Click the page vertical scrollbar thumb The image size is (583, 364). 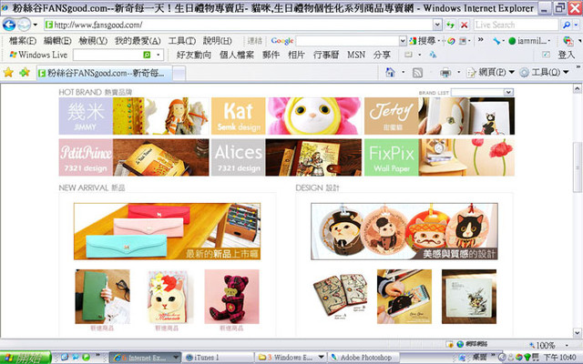(x=577, y=167)
